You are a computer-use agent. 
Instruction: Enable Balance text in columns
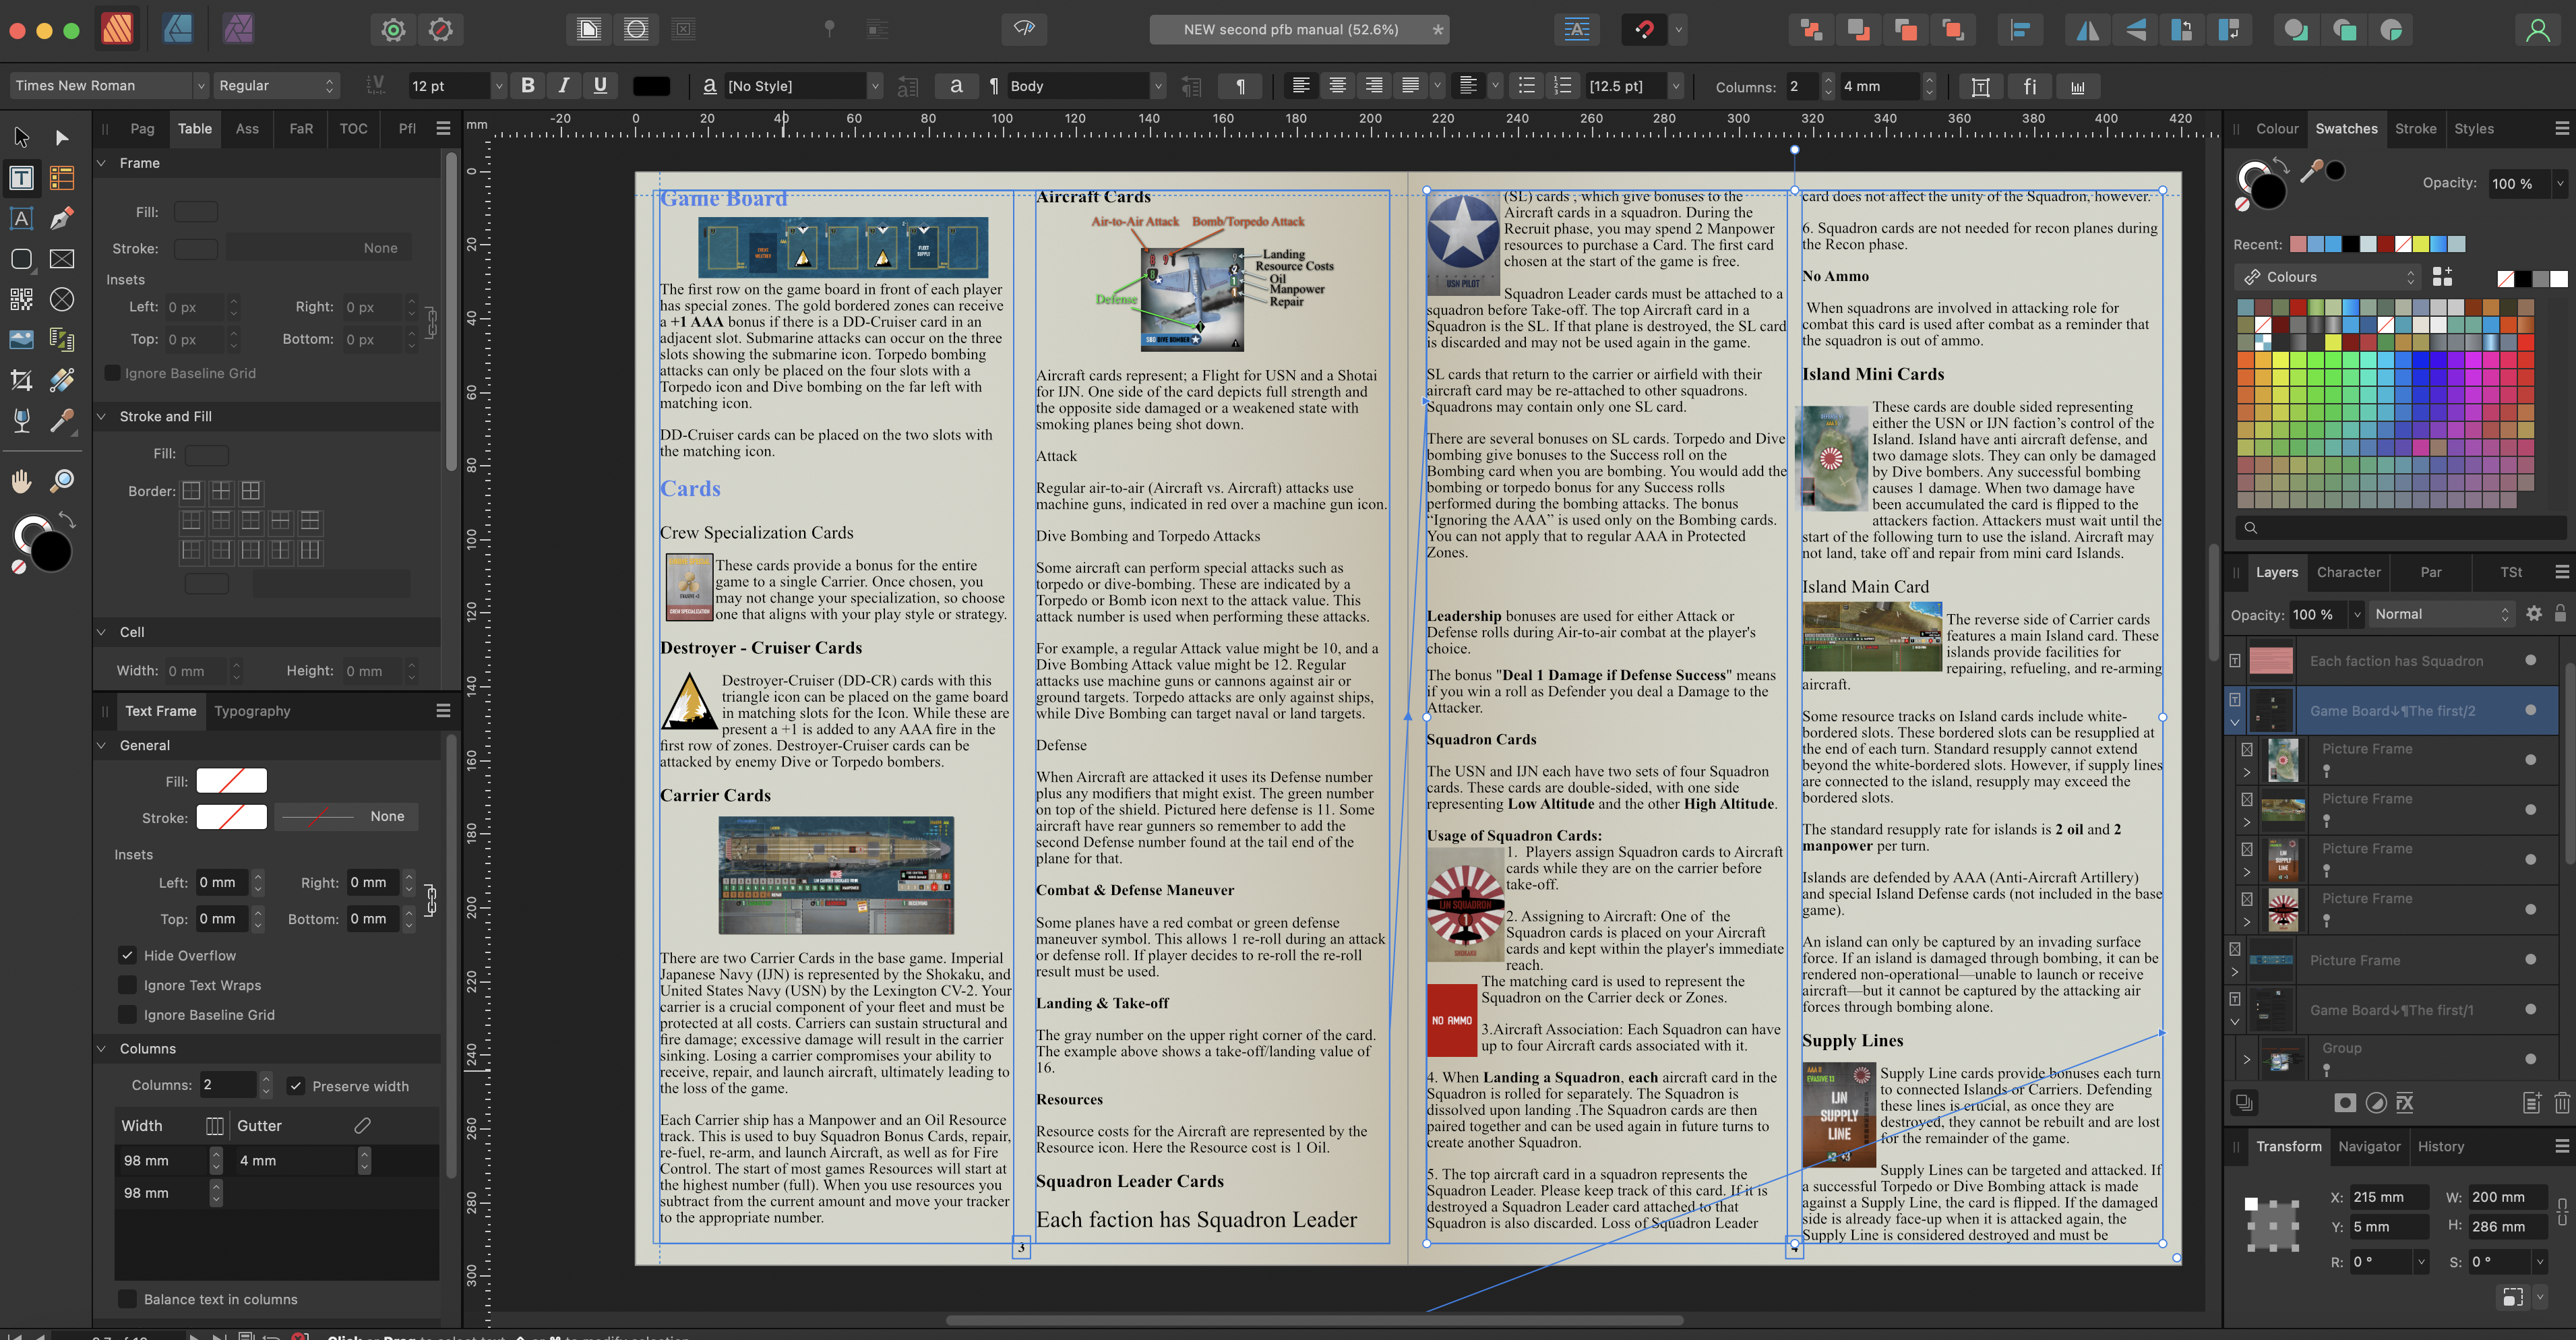127,1299
